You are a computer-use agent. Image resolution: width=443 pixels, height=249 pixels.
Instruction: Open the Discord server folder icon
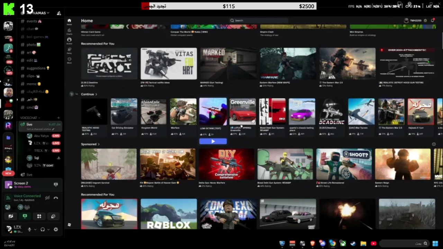[8, 138]
